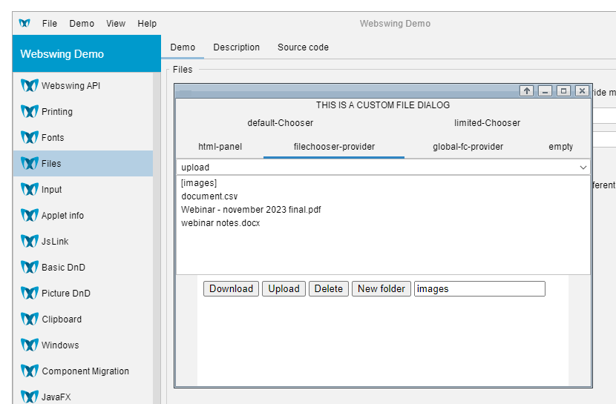Click the icon beside Picture DnD

[x=30, y=293]
